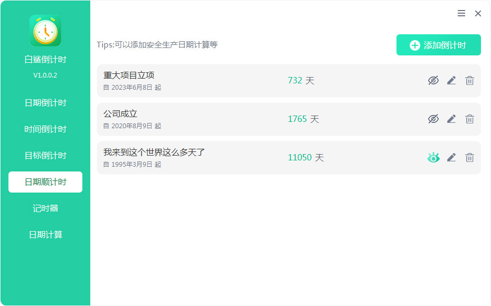The height and width of the screenshot is (306, 491).
Task: Click the alarm clock app logo
Action: (x=45, y=31)
